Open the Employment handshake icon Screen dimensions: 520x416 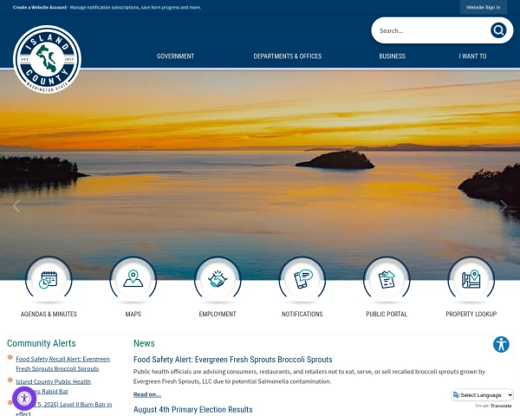(218, 279)
